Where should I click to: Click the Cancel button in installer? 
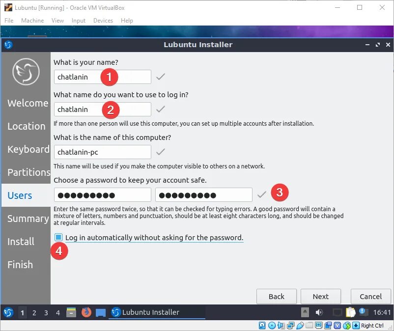(x=370, y=296)
